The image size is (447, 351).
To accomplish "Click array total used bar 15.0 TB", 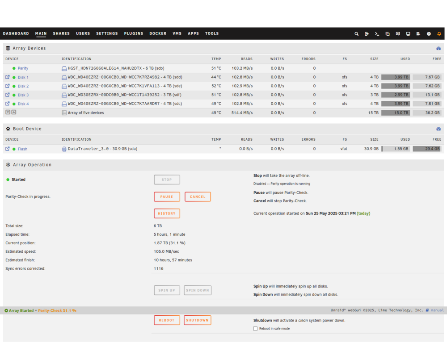I will [396, 113].
